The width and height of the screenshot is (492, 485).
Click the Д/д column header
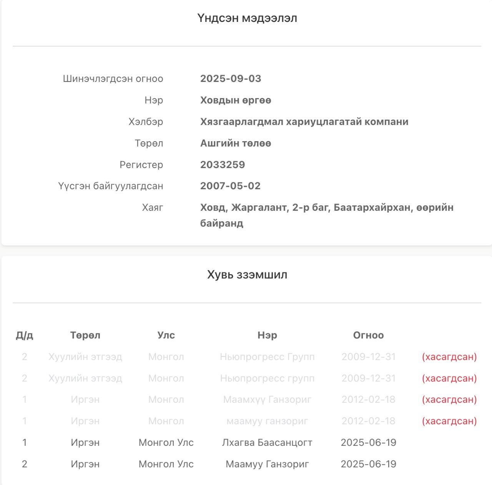pos(25,335)
